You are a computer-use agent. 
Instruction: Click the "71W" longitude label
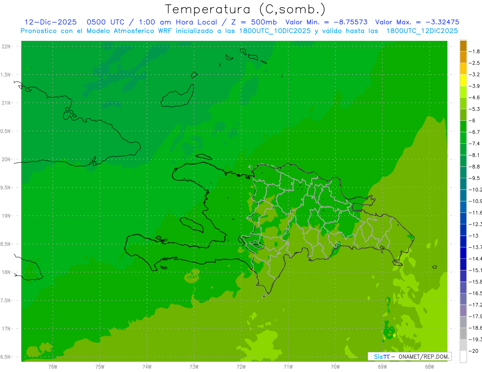coord(288,367)
